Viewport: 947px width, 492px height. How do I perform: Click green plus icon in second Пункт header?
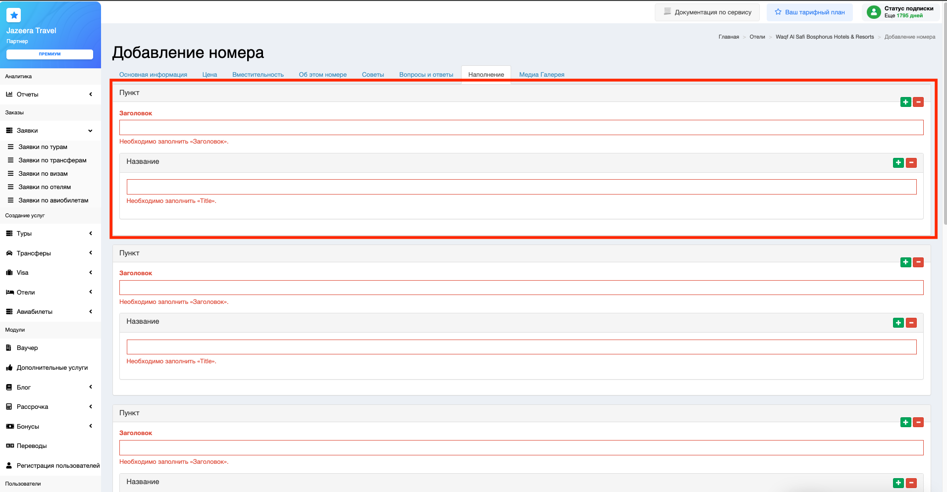click(x=905, y=262)
